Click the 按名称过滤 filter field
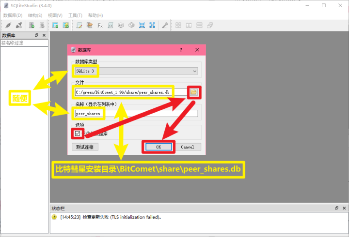 coord(25,43)
